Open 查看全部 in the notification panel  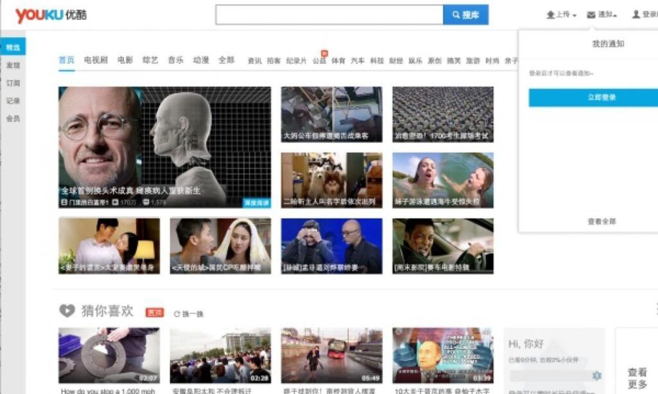pyautogui.click(x=601, y=221)
